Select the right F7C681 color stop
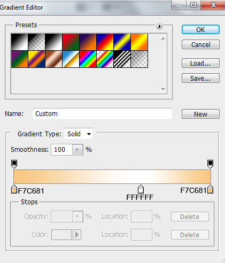The height and width of the screenshot is (263, 225). pyautogui.click(x=210, y=189)
